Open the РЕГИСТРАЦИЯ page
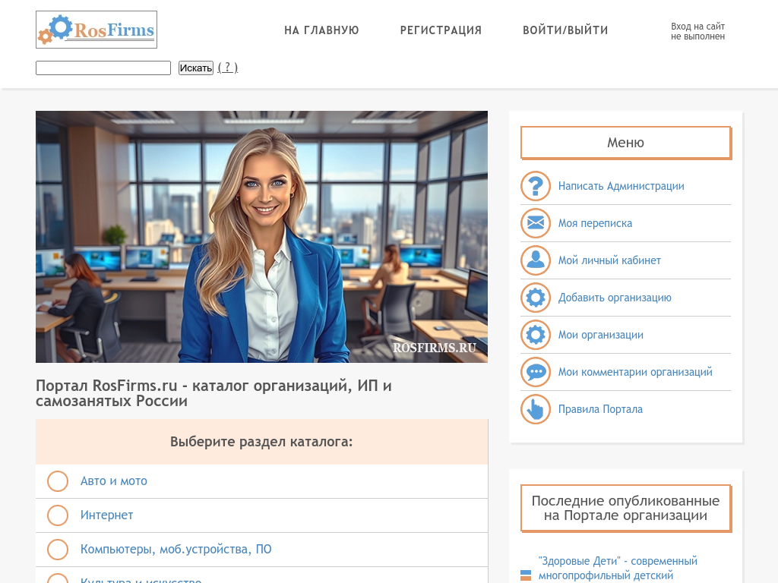The width and height of the screenshot is (778, 583). click(441, 30)
